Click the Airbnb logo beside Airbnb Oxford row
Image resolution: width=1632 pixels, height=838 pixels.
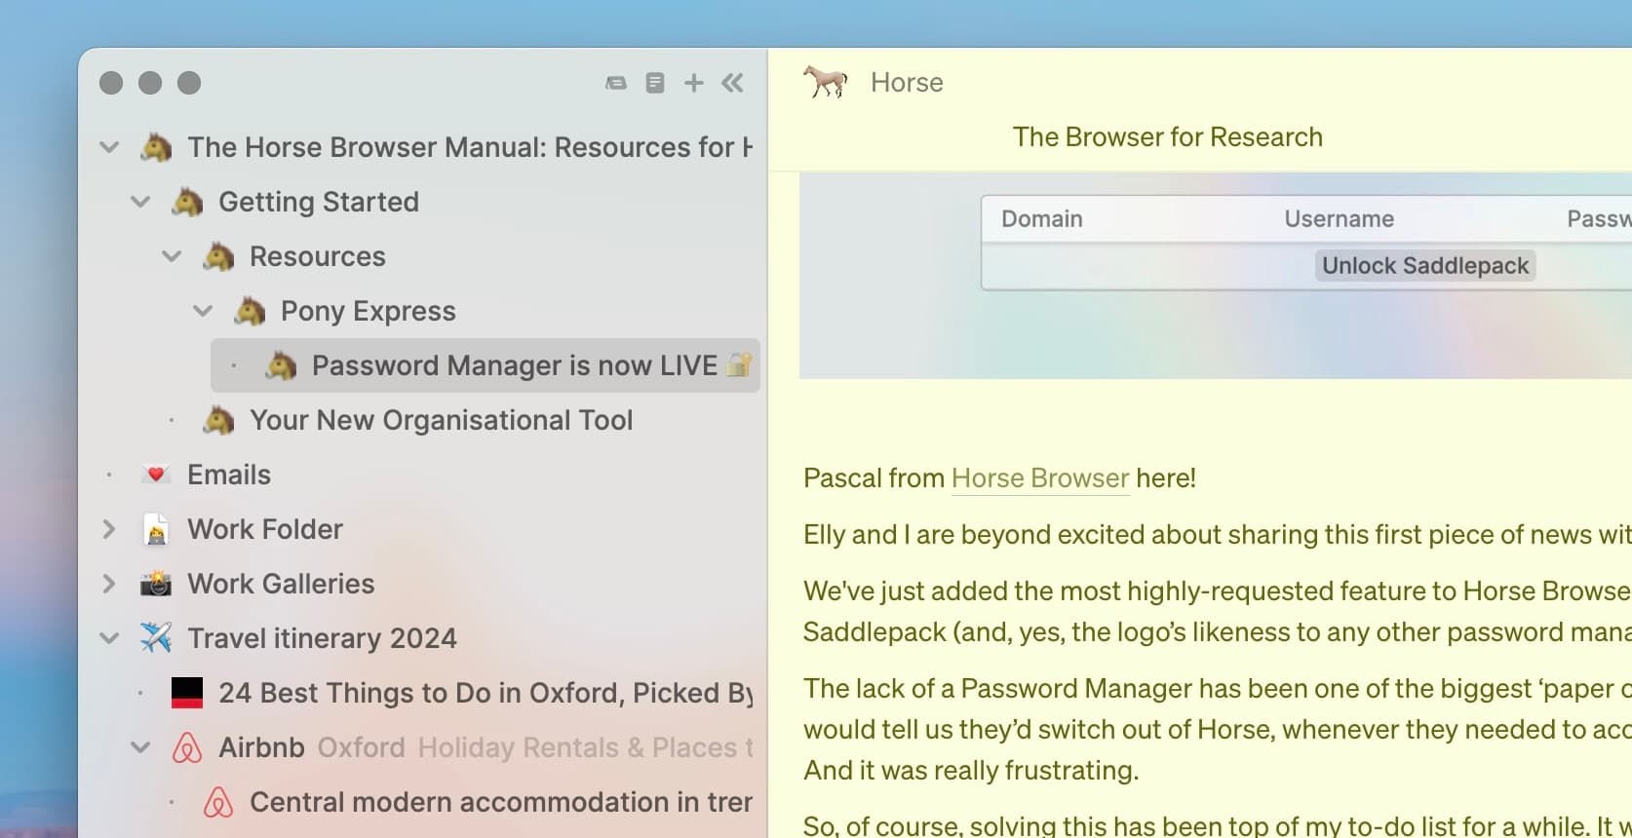click(x=187, y=747)
